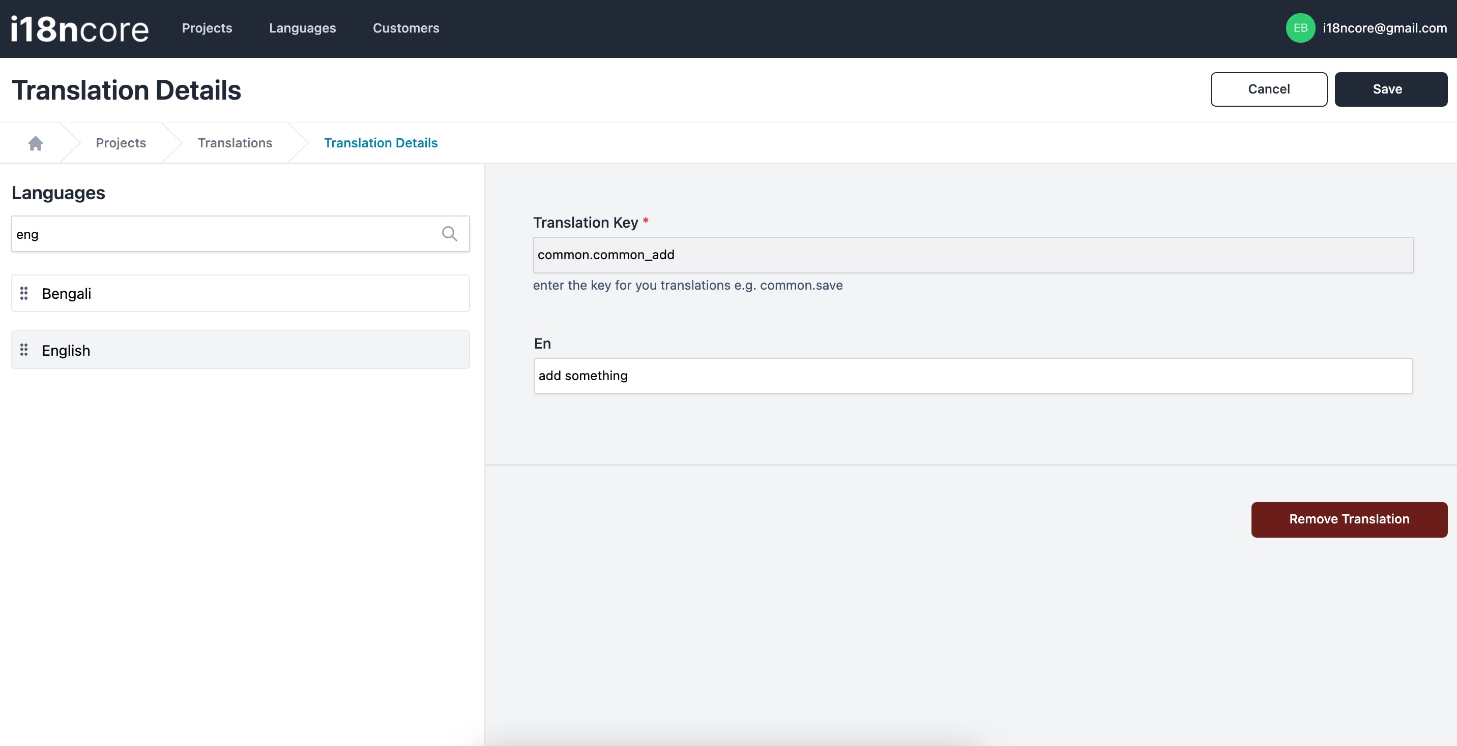Open the Projects nav menu
This screenshot has width=1457, height=746.
tap(207, 28)
